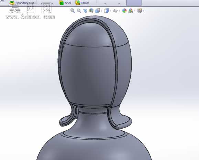Click the View Settings monitor icon
This screenshot has height=160, width=199.
coord(140,11)
